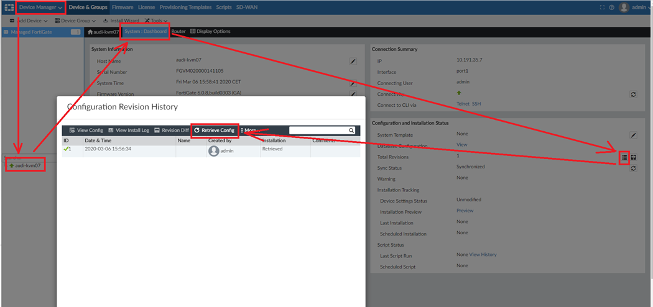The height and width of the screenshot is (307, 653).
Task: Switch to the Firmware tab
Action: click(123, 7)
